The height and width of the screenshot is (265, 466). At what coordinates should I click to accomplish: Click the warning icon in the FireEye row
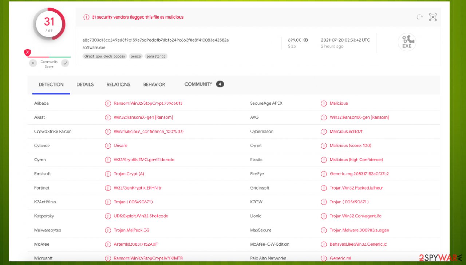(x=324, y=174)
